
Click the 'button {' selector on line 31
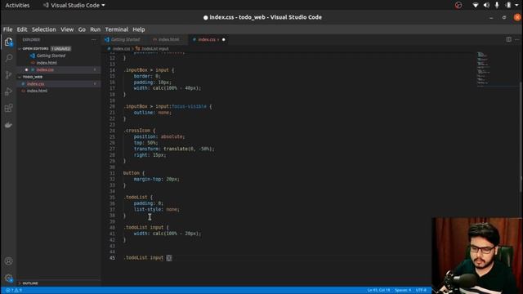(x=134, y=173)
